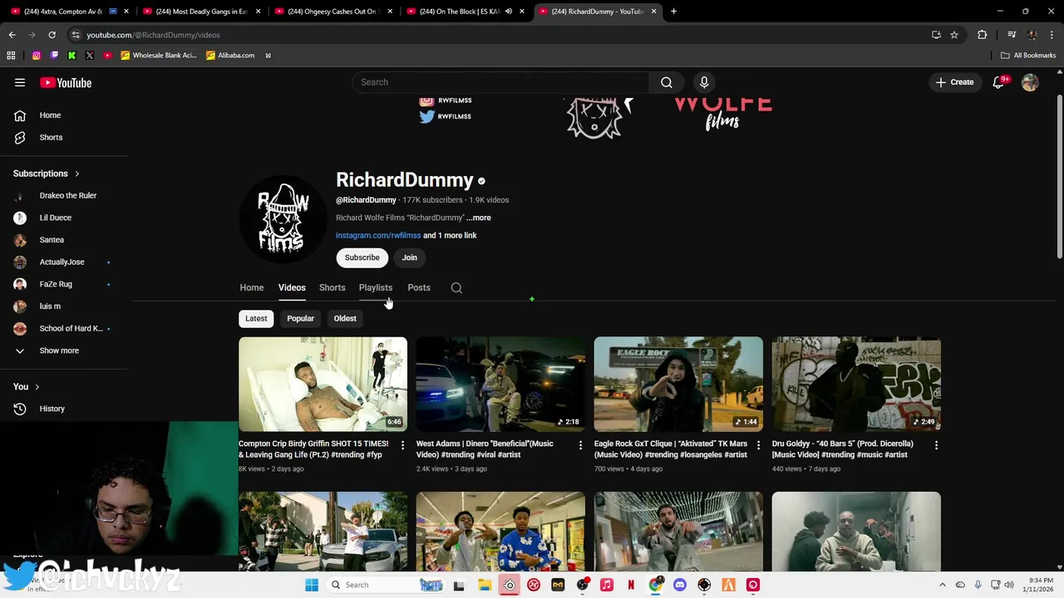Screen dimensions: 1064x598
Task: Open Kick bookmark icon
Action: point(71,56)
